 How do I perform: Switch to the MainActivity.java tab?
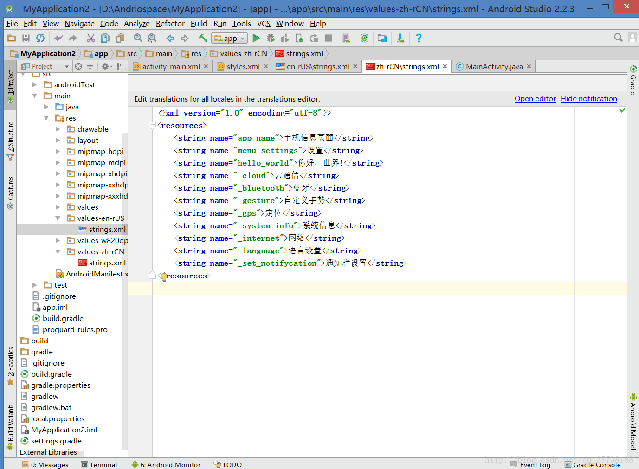[494, 66]
